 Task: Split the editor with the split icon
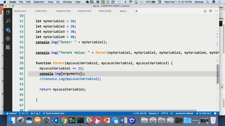click(x=211, y=11)
